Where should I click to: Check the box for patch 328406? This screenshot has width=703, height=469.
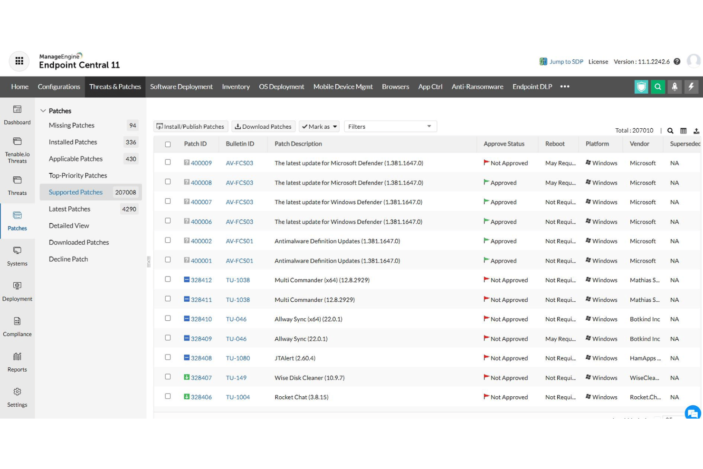[x=168, y=396]
